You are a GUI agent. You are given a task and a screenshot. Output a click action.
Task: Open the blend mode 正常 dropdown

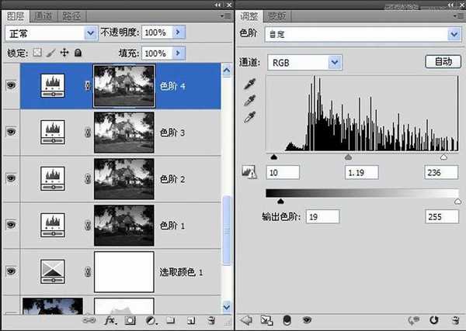(x=50, y=33)
